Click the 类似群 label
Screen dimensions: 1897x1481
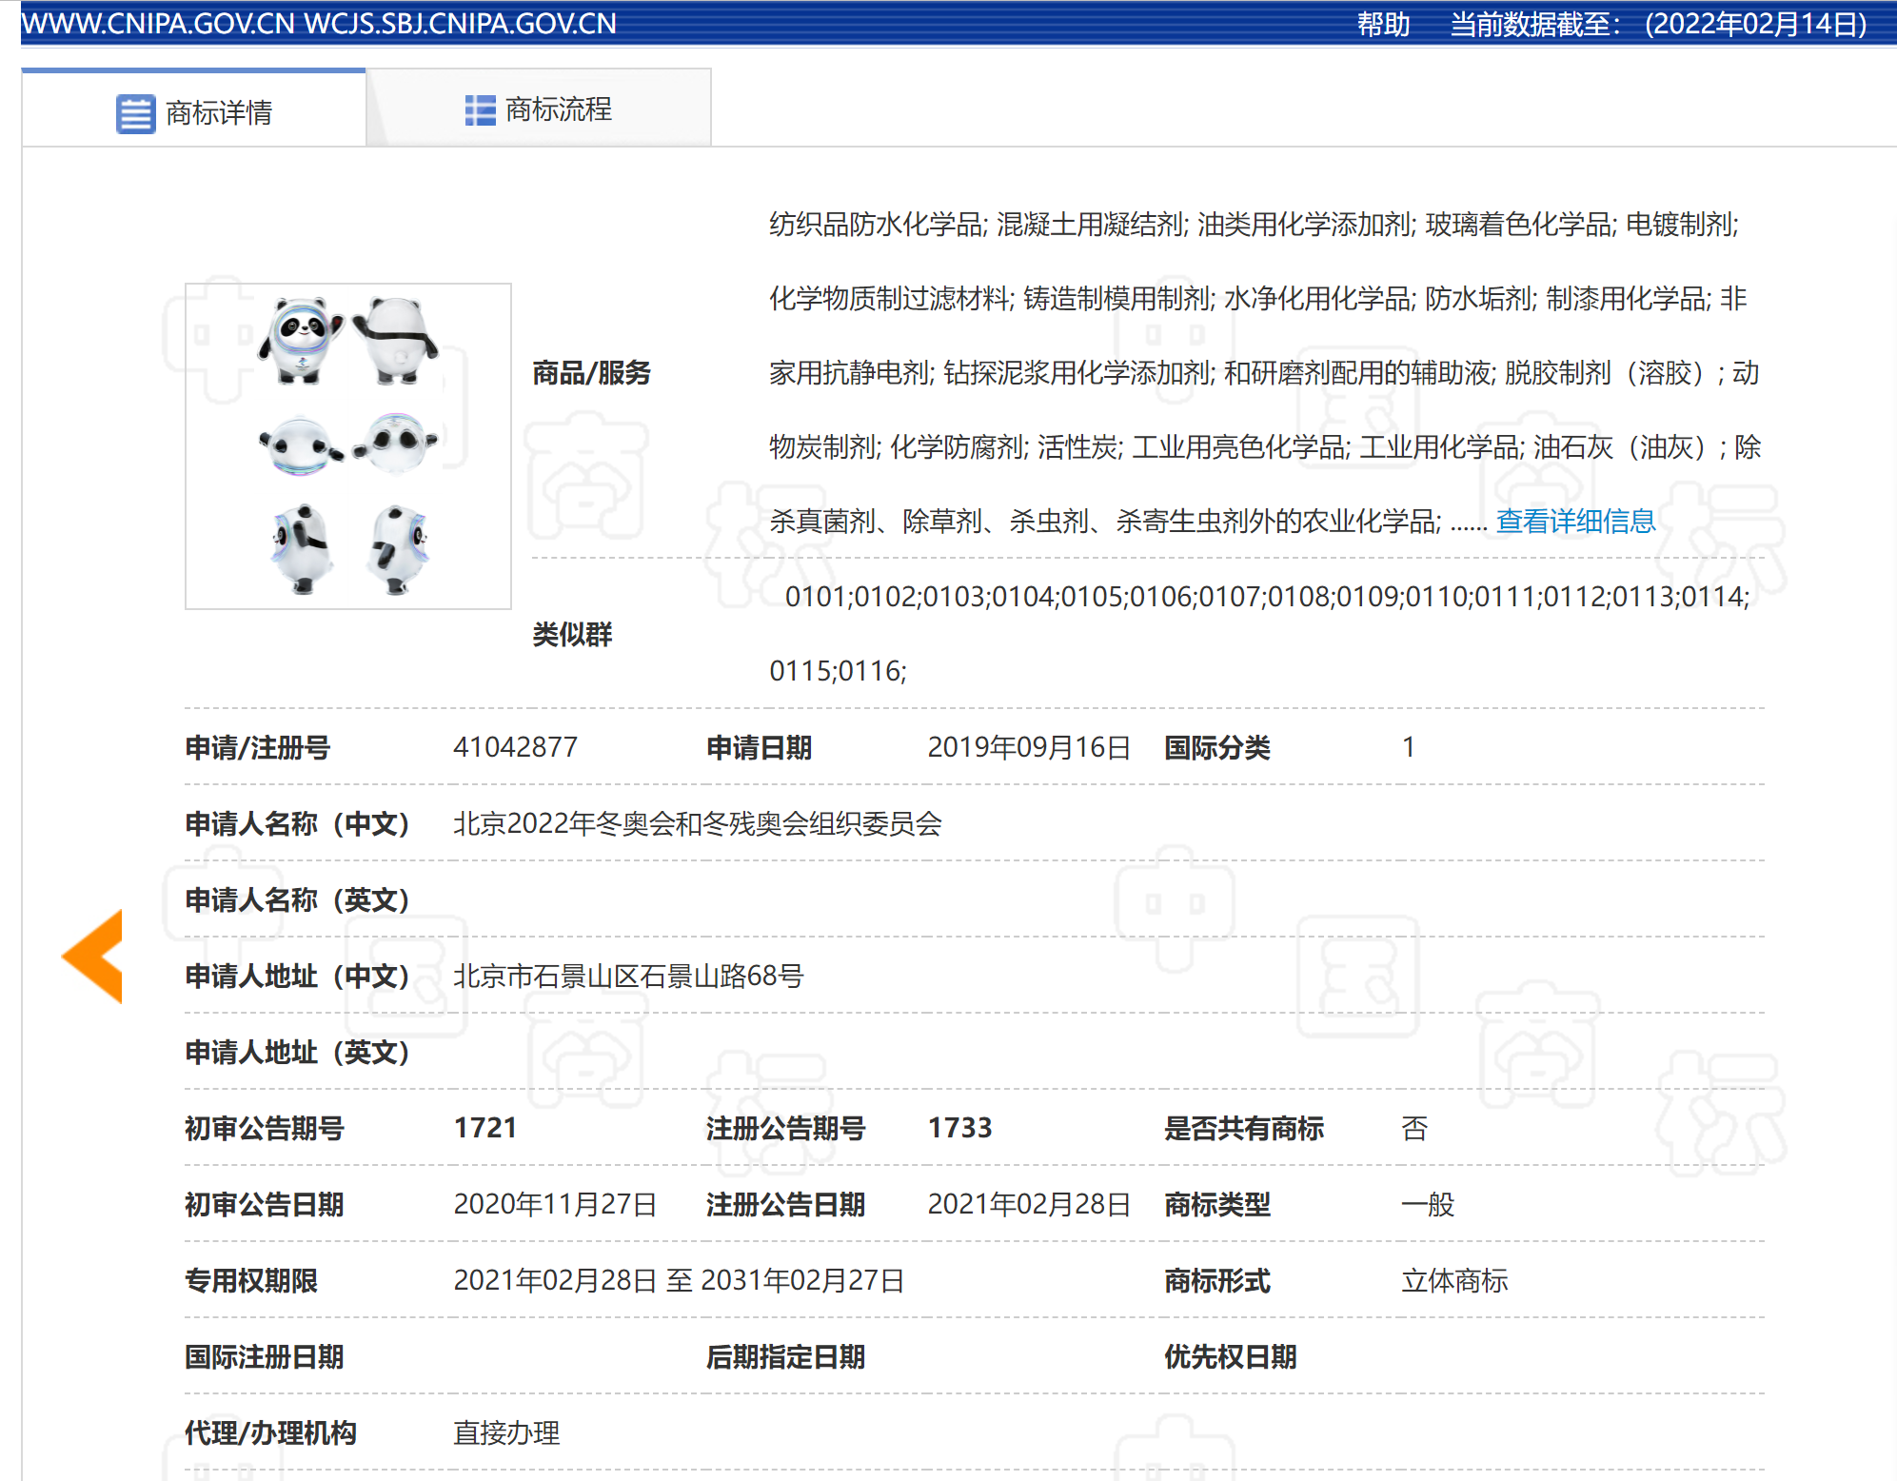pyautogui.click(x=572, y=634)
